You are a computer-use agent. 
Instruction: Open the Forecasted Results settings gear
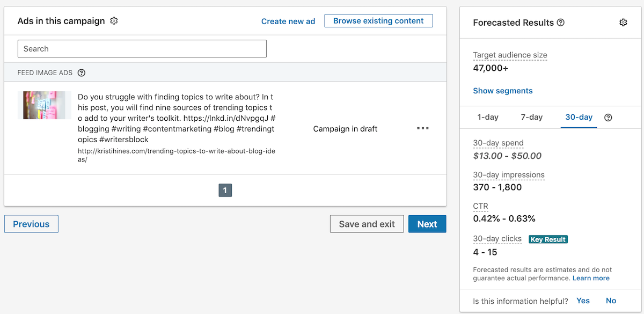[x=623, y=23]
